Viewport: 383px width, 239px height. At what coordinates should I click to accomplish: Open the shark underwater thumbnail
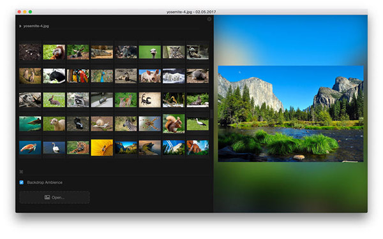point(30,124)
